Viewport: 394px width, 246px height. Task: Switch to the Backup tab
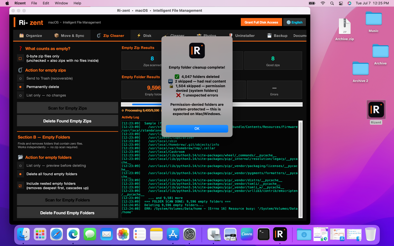[x=277, y=36]
